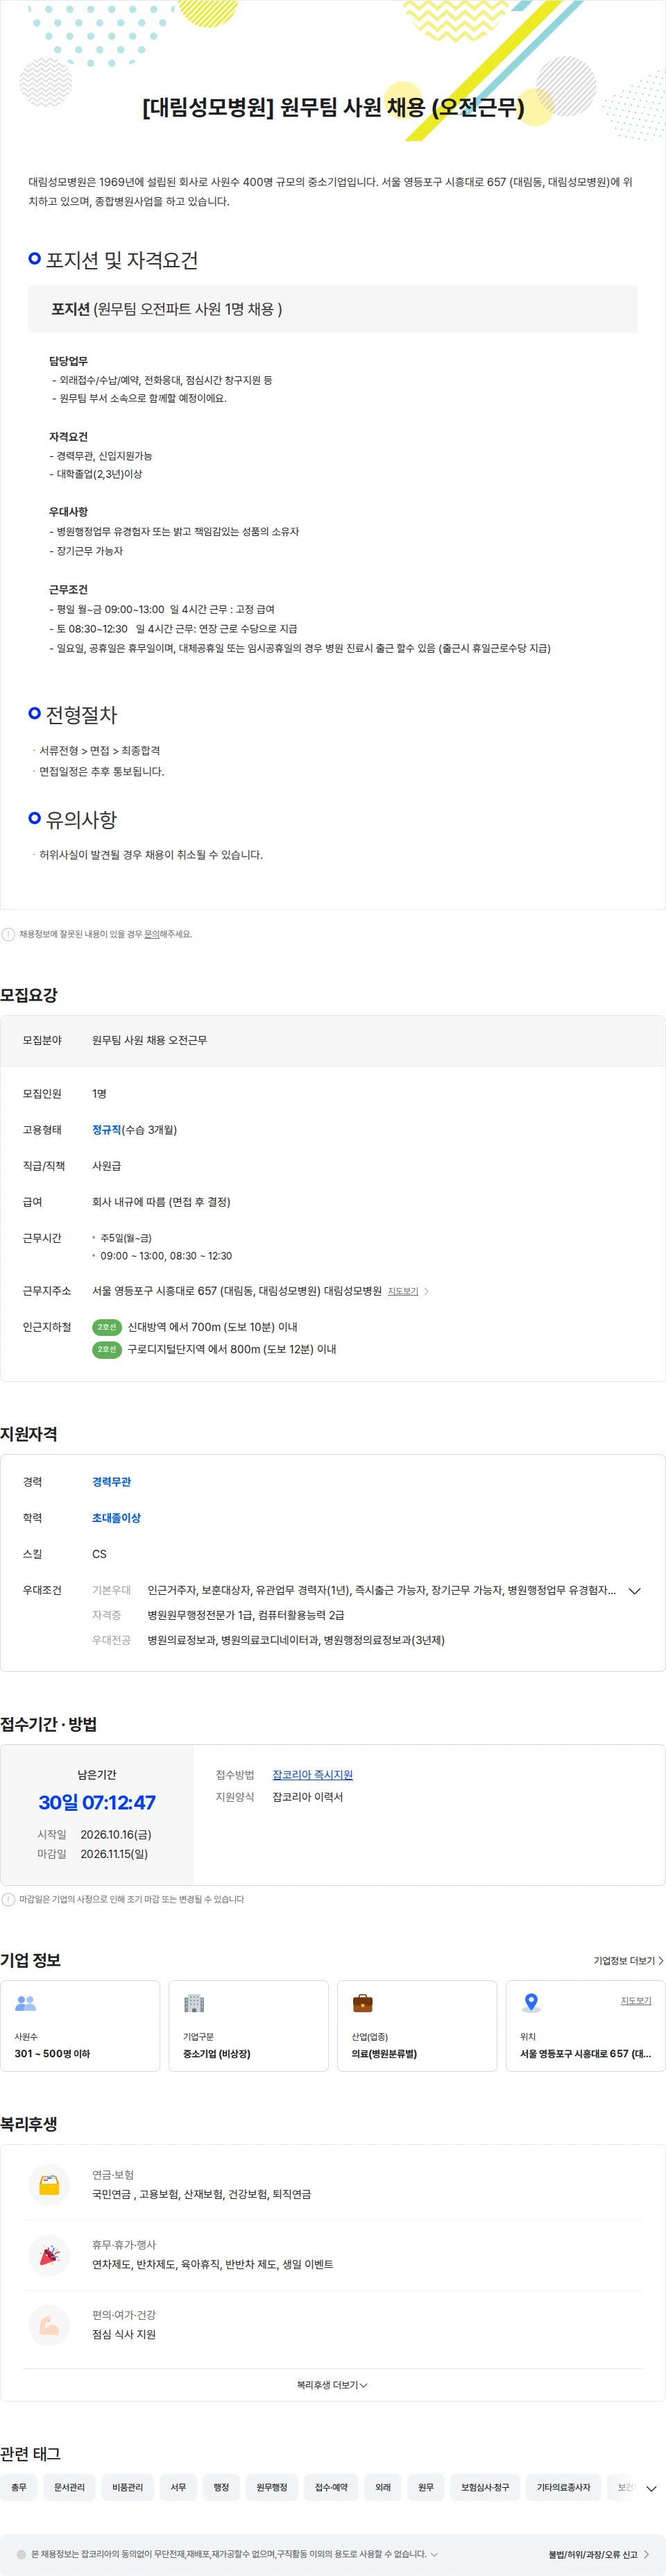Select the 외래 tag
Screen dimensions: 666x2576
coord(384,2487)
